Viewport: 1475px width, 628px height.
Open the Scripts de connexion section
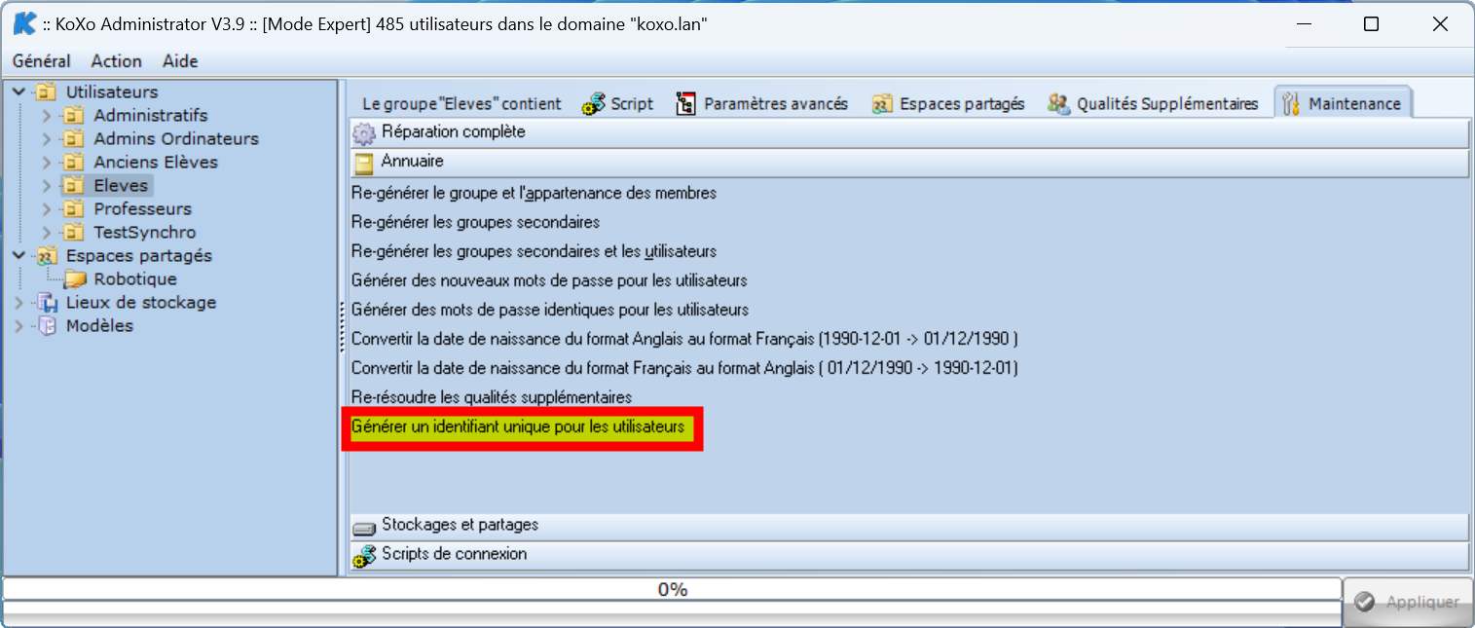(x=909, y=556)
